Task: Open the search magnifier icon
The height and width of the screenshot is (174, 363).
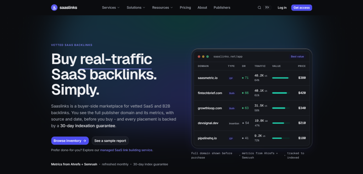Action: coord(259,8)
